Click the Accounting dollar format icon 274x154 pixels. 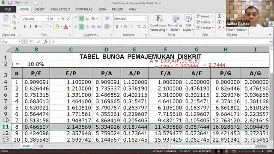coord(117,27)
